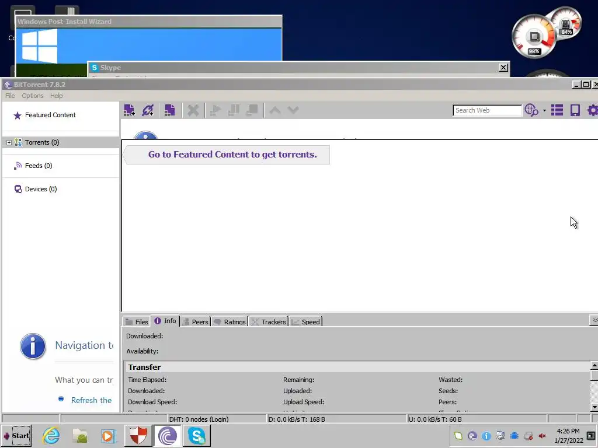Click the Pause torrent toolbar icon
Image resolution: width=598 pixels, height=448 pixels.
234,110
